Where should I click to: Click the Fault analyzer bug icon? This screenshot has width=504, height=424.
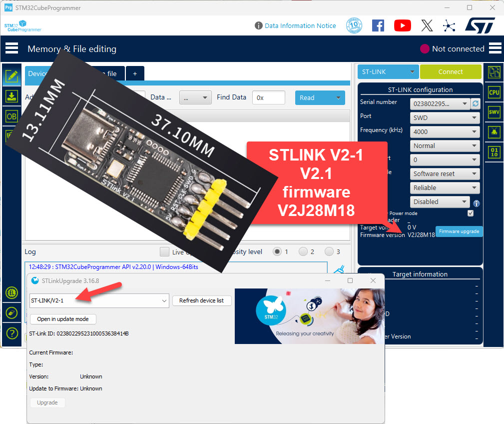[x=494, y=132]
